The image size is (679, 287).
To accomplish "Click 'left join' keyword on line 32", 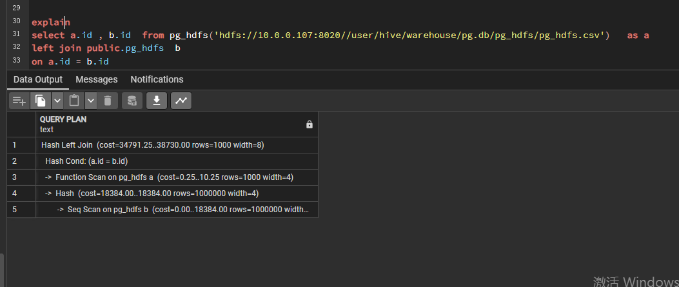I will (x=56, y=48).
